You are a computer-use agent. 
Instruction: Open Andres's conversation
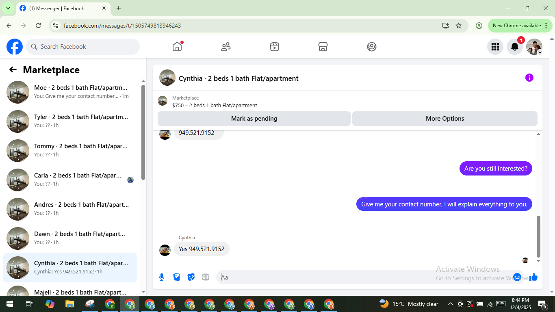(70, 209)
